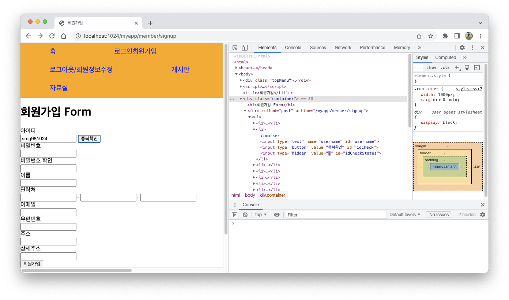The height and width of the screenshot is (300, 509).
Task: Toggle the browser side panel icon
Action: [x=457, y=36]
